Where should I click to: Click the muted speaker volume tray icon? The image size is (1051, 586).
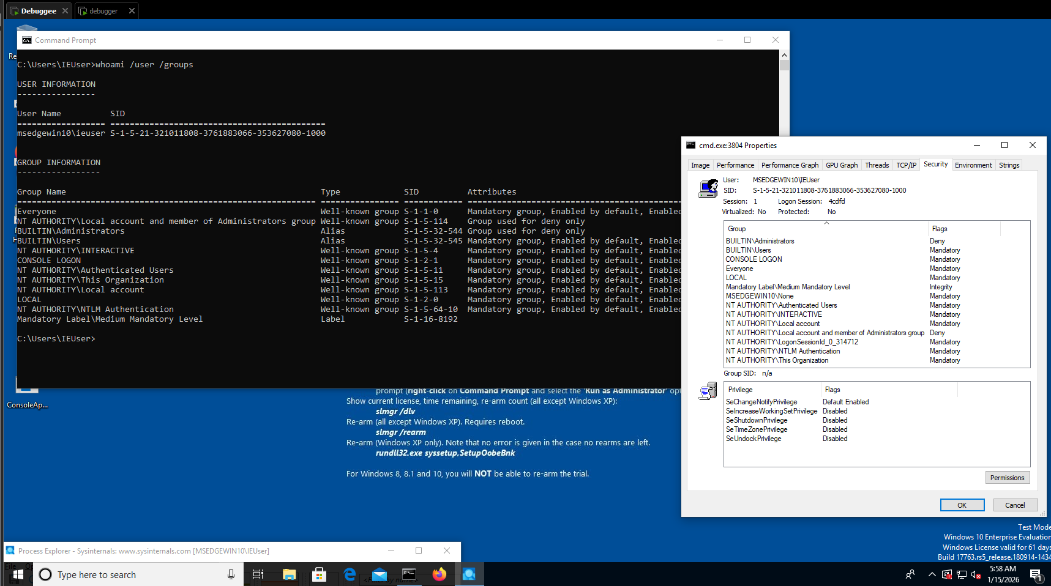tap(976, 574)
